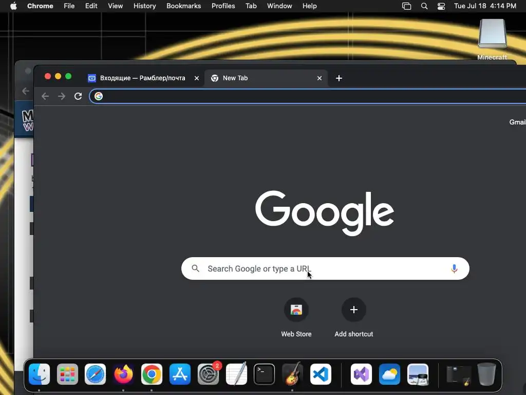Open Visual Studio purple icon in Dock

pos(361,374)
